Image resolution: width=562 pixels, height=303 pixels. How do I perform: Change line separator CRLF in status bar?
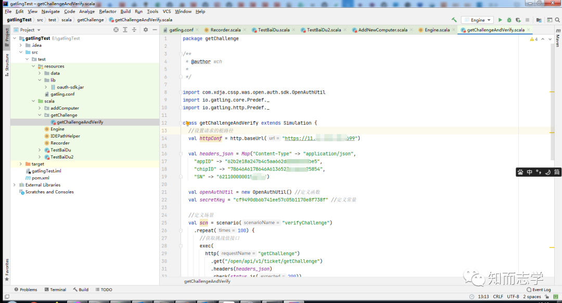[x=498, y=297]
